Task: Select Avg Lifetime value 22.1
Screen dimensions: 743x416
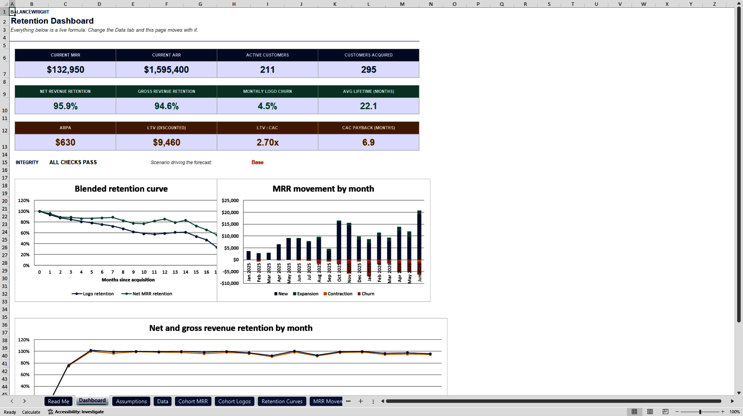Action: [368, 106]
